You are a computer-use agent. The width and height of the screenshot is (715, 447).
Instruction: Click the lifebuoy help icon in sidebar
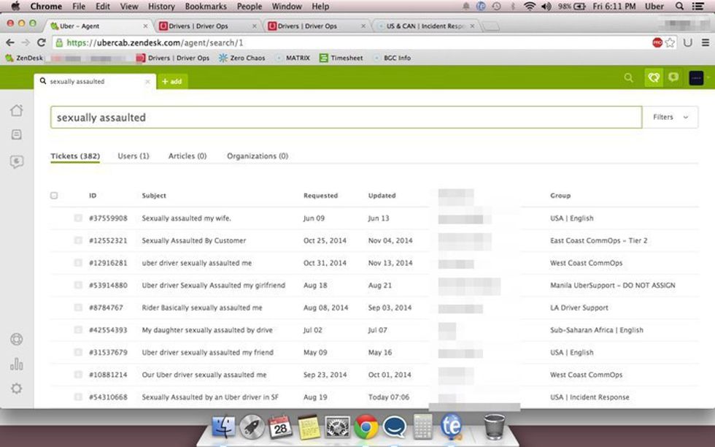[x=16, y=340]
